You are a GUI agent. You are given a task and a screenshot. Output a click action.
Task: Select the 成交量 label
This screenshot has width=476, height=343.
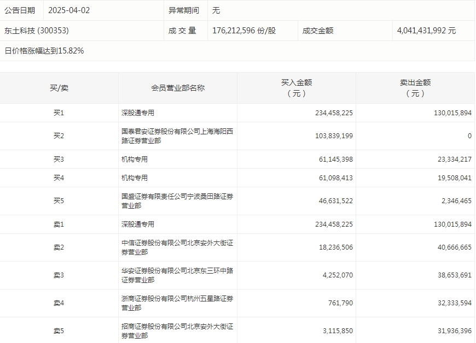tap(182, 31)
